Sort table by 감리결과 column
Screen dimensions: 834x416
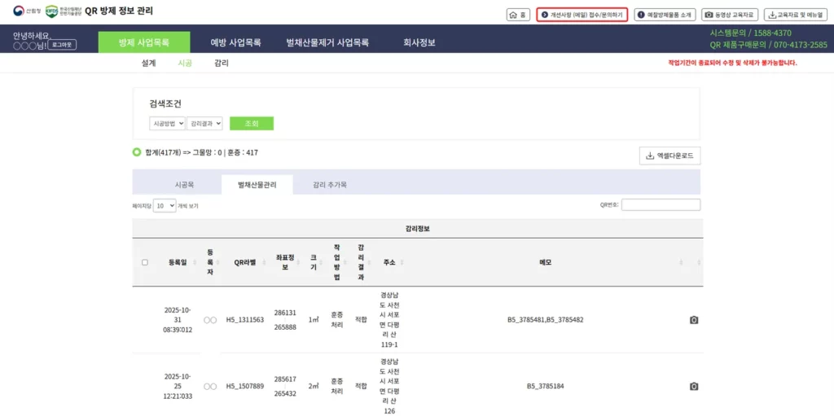tap(361, 262)
